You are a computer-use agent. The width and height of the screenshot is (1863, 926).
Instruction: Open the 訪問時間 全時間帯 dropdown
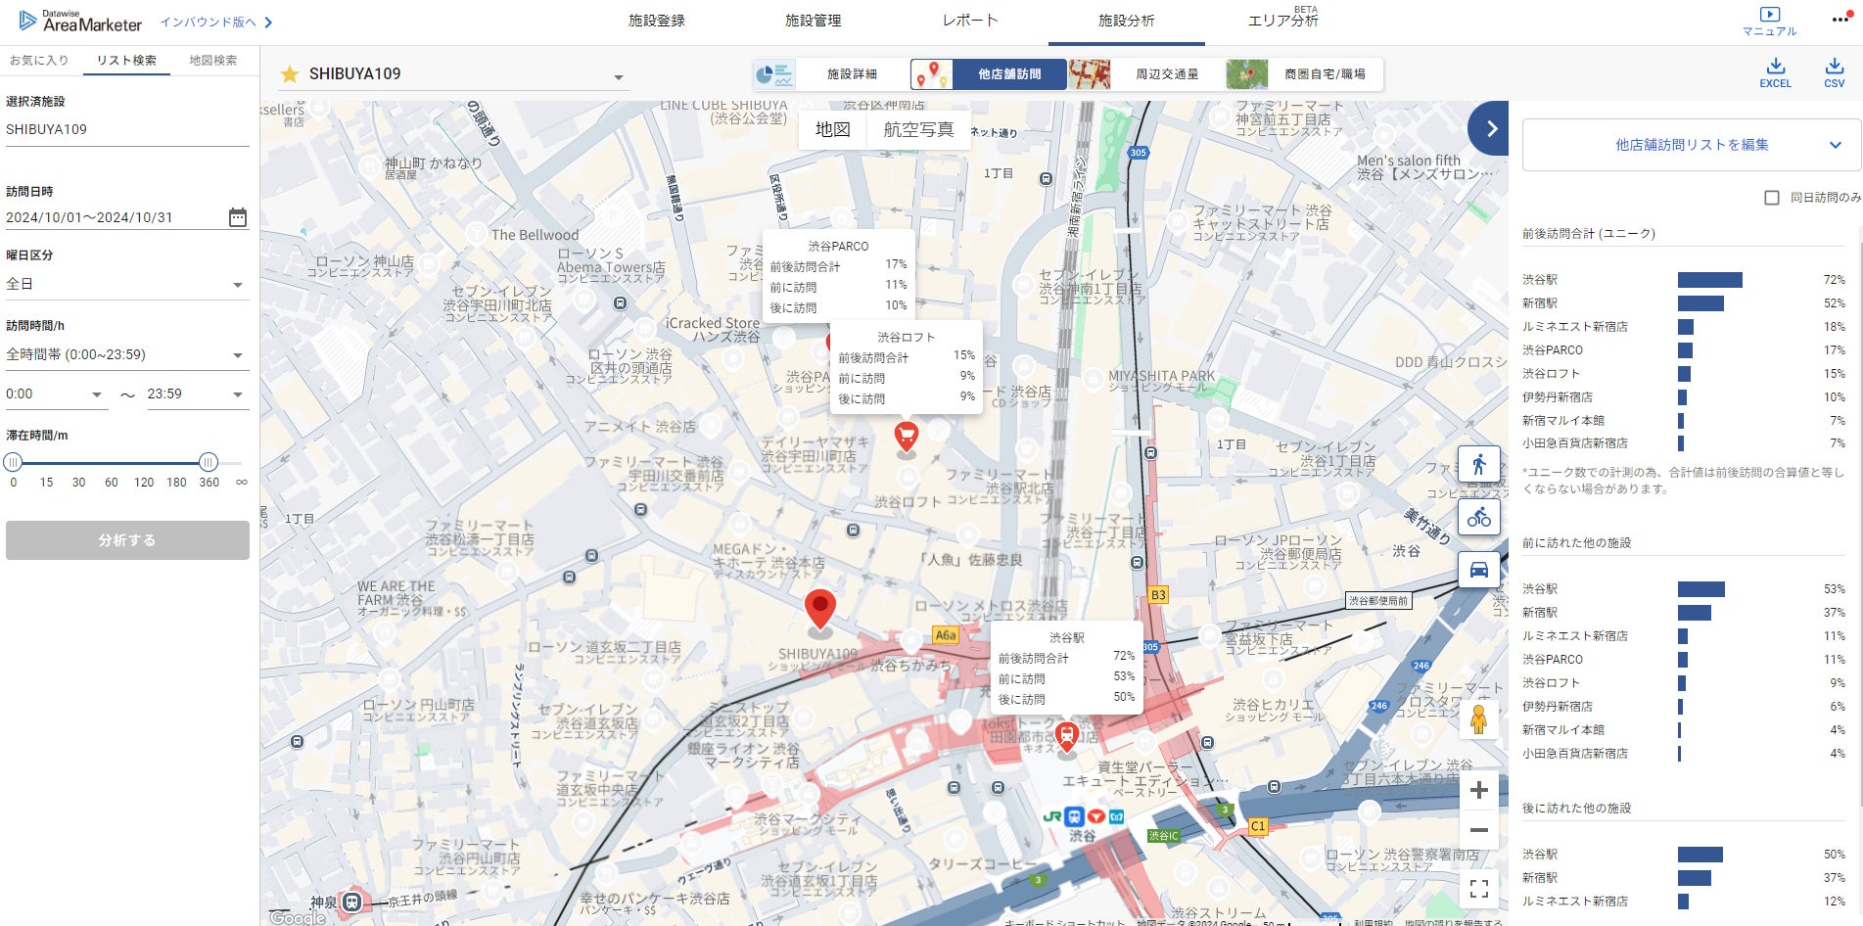[127, 354]
